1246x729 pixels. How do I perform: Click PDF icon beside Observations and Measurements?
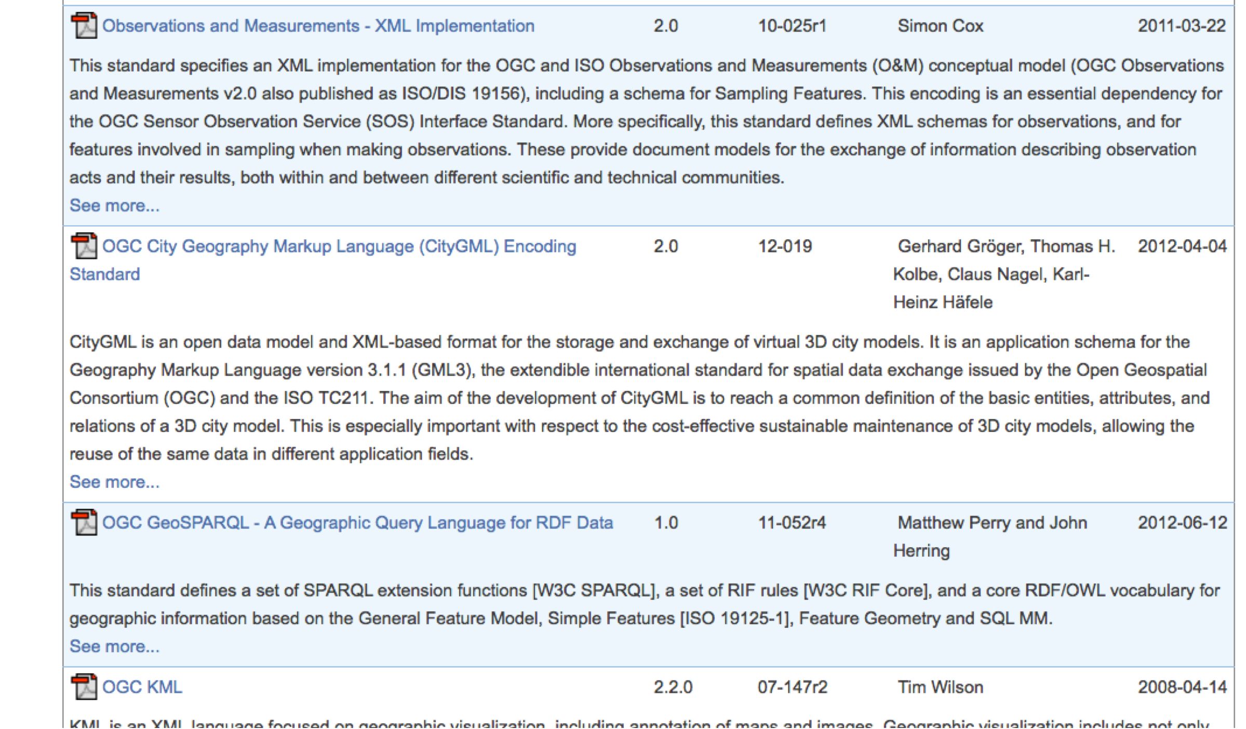(x=84, y=26)
